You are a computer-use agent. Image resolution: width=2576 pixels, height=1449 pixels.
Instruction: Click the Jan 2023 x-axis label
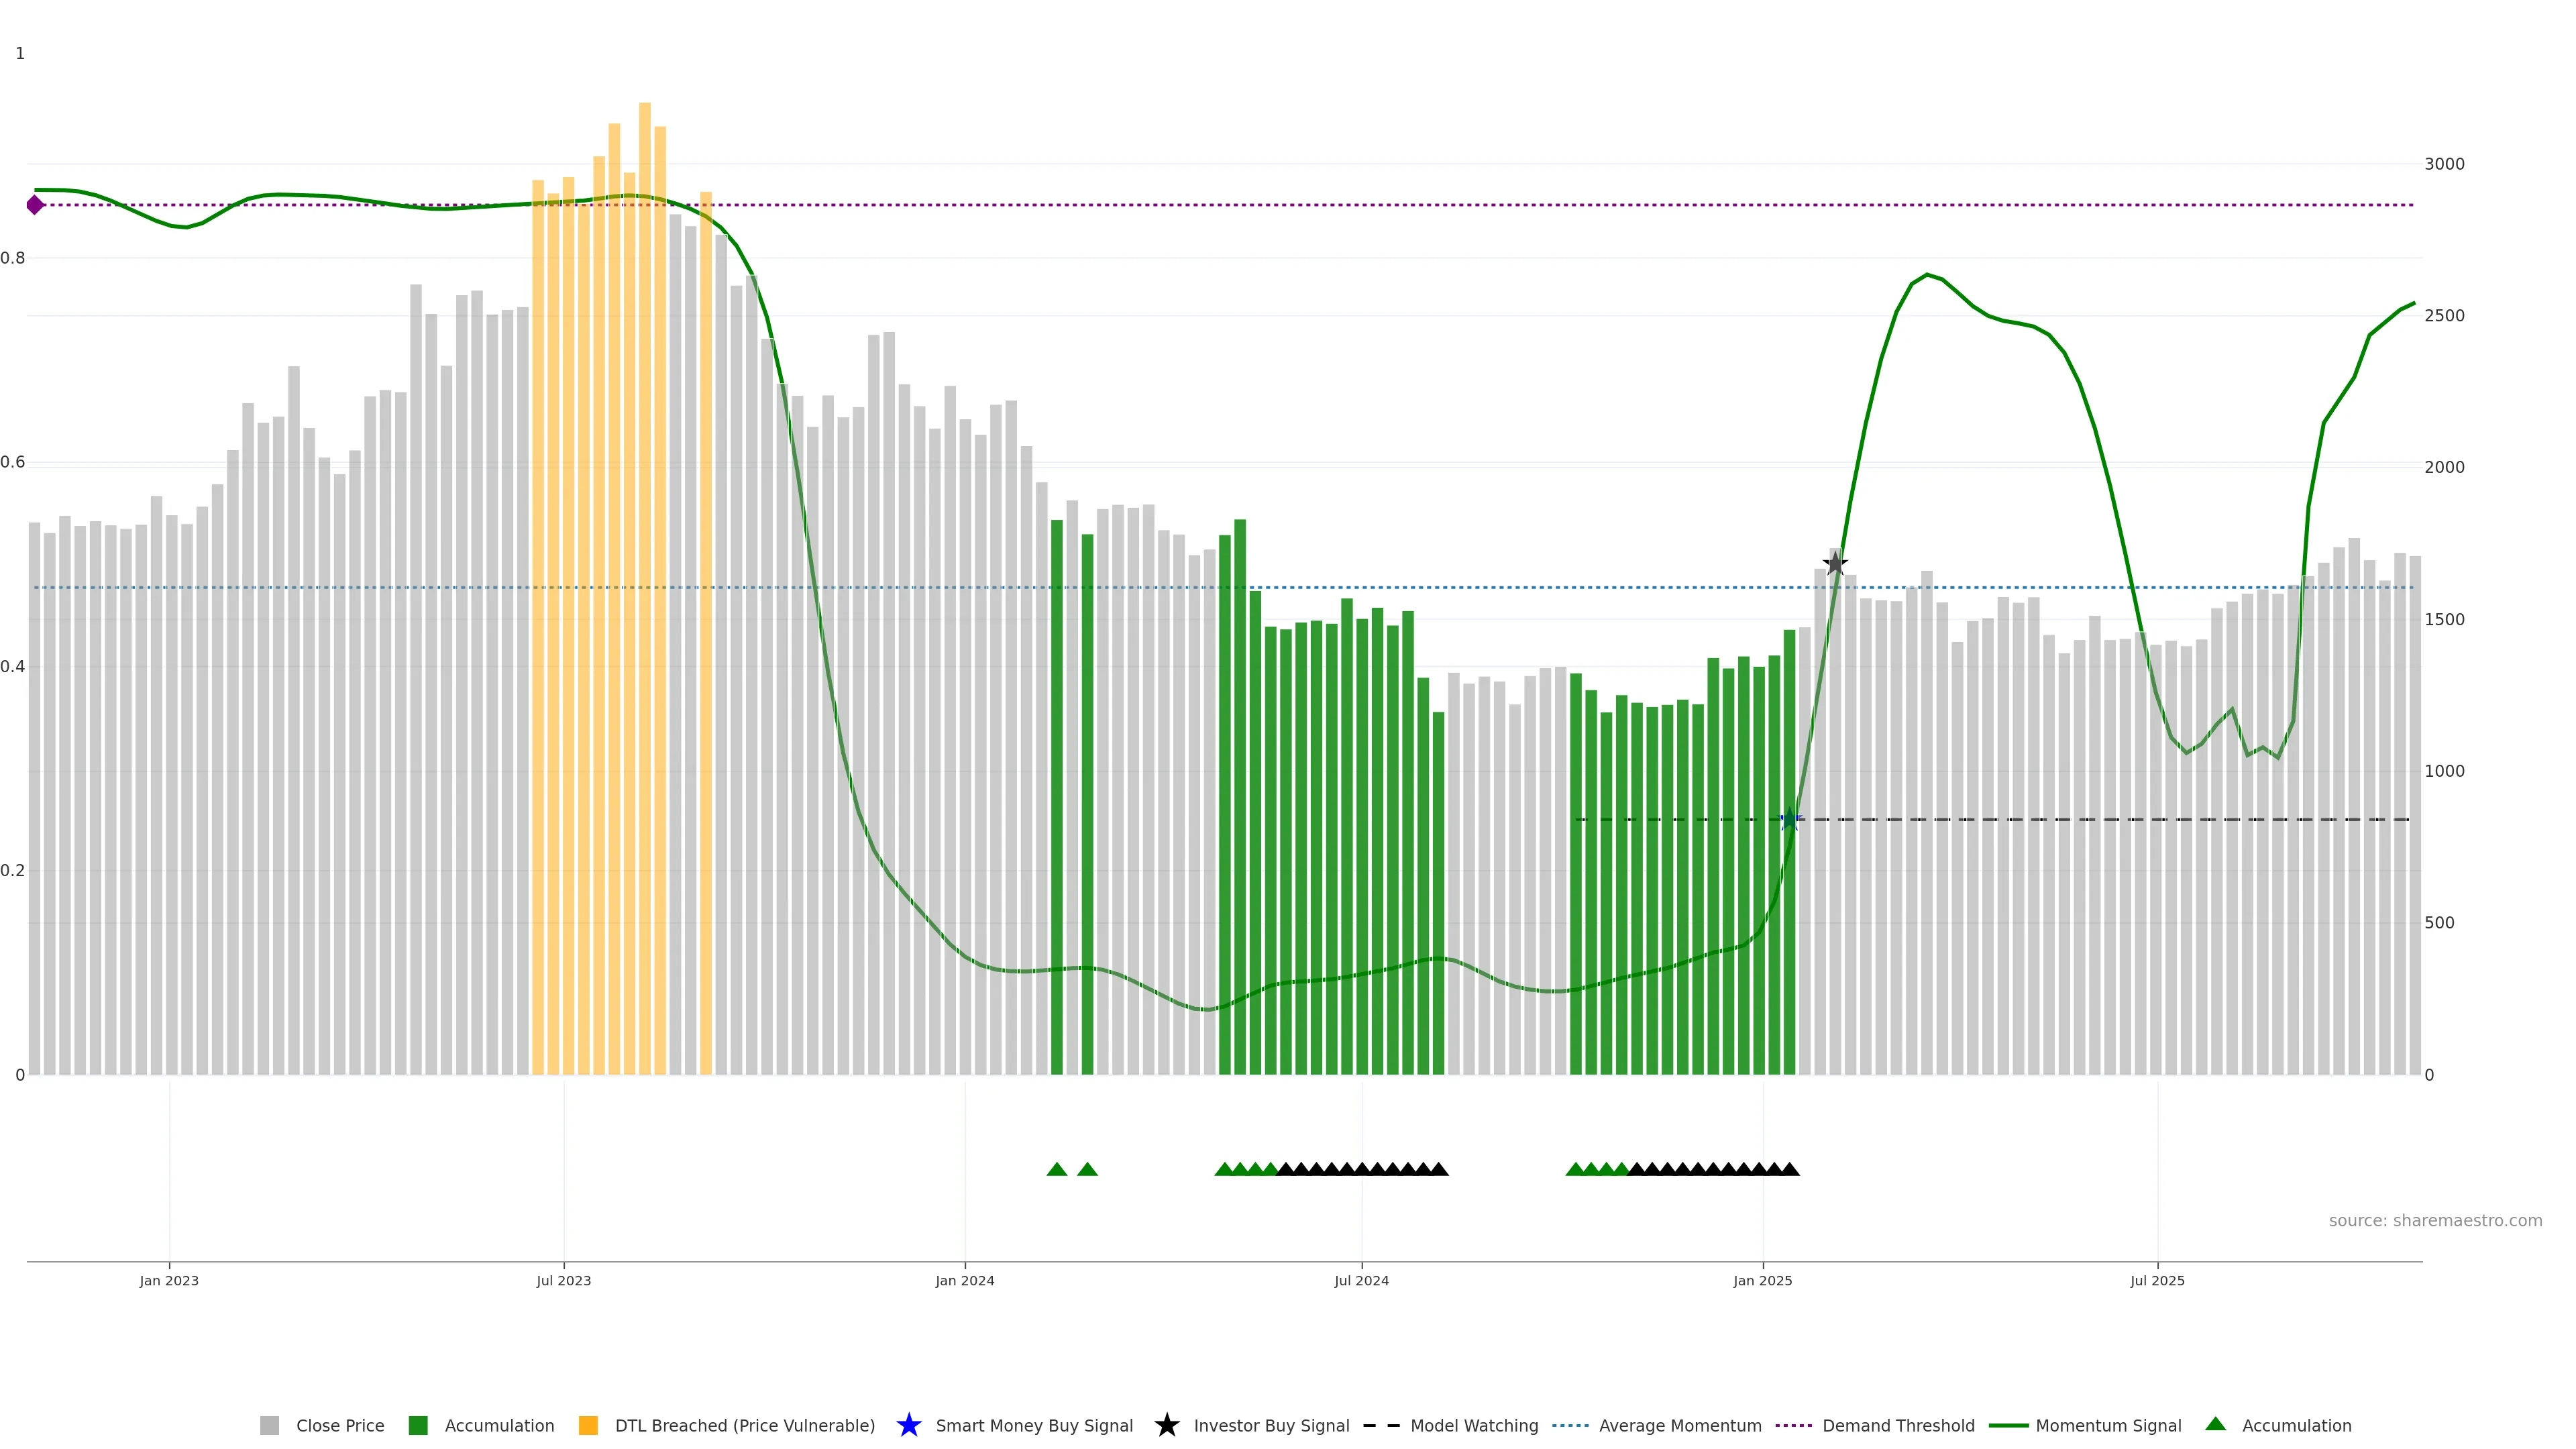(x=169, y=1280)
